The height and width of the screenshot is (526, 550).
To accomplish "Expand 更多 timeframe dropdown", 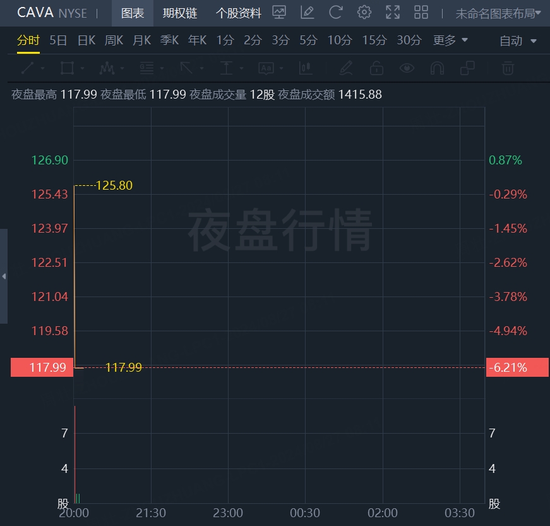I will (x=450, y=40).
